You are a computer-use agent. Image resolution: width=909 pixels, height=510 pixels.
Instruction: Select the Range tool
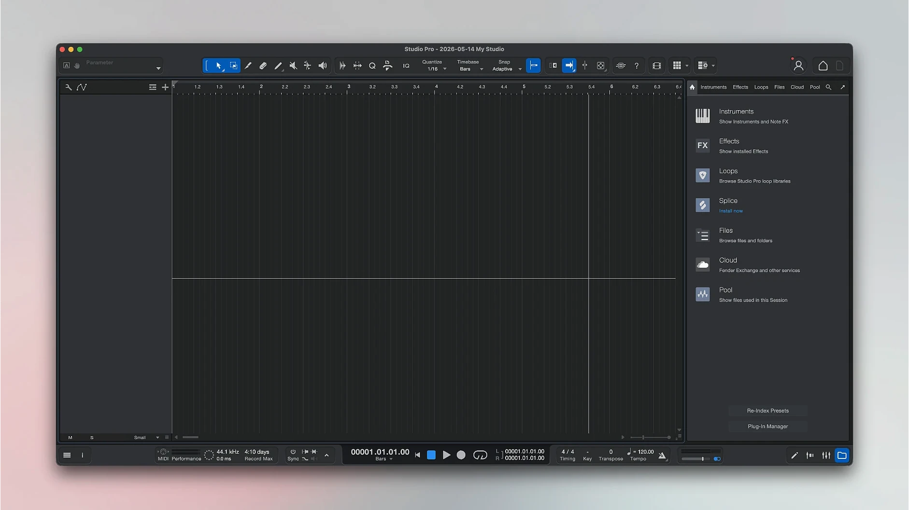tap(234, 66)
